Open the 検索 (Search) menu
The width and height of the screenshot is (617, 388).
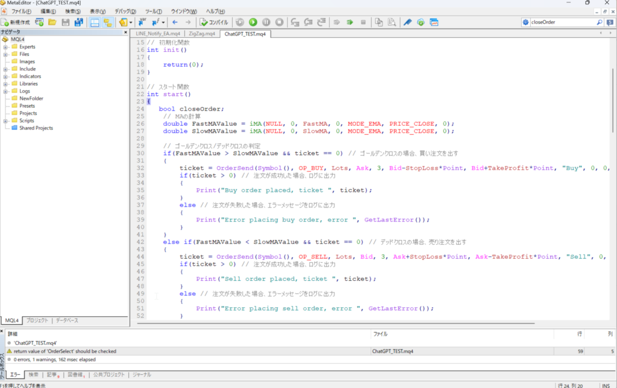pyautogui.click(x=73, y=11)
